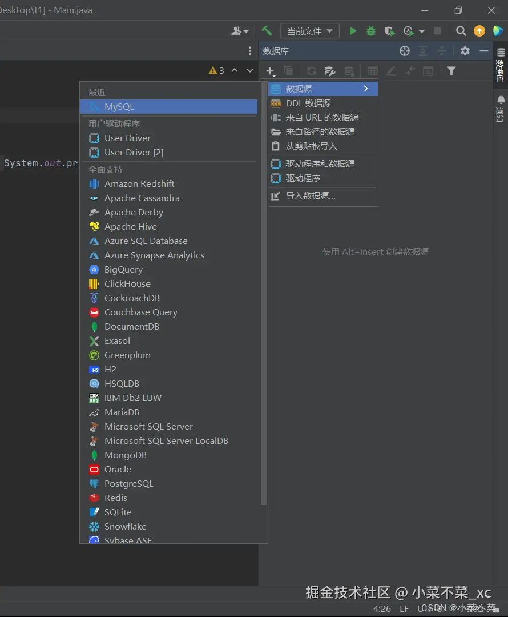Select IBM Db2 LUW entry
Viewport: 508px width, 617px height.
click(x=169, y=398)
